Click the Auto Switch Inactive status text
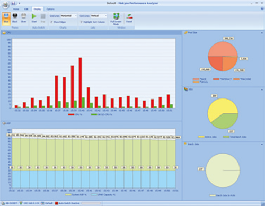The height and width of the screenshot is (206, 265). tap(69, 203)
